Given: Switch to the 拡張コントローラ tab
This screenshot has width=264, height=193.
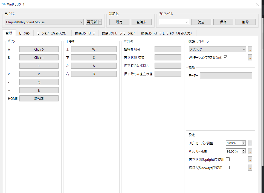Looking at the screenshot, I should click(x=85, y=33).
